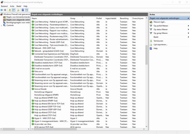The width and height of the screenshot is (190, 134).
Task: Click Nieuwe regel... action
Action: pyautogui.click(x=160, y=22)
